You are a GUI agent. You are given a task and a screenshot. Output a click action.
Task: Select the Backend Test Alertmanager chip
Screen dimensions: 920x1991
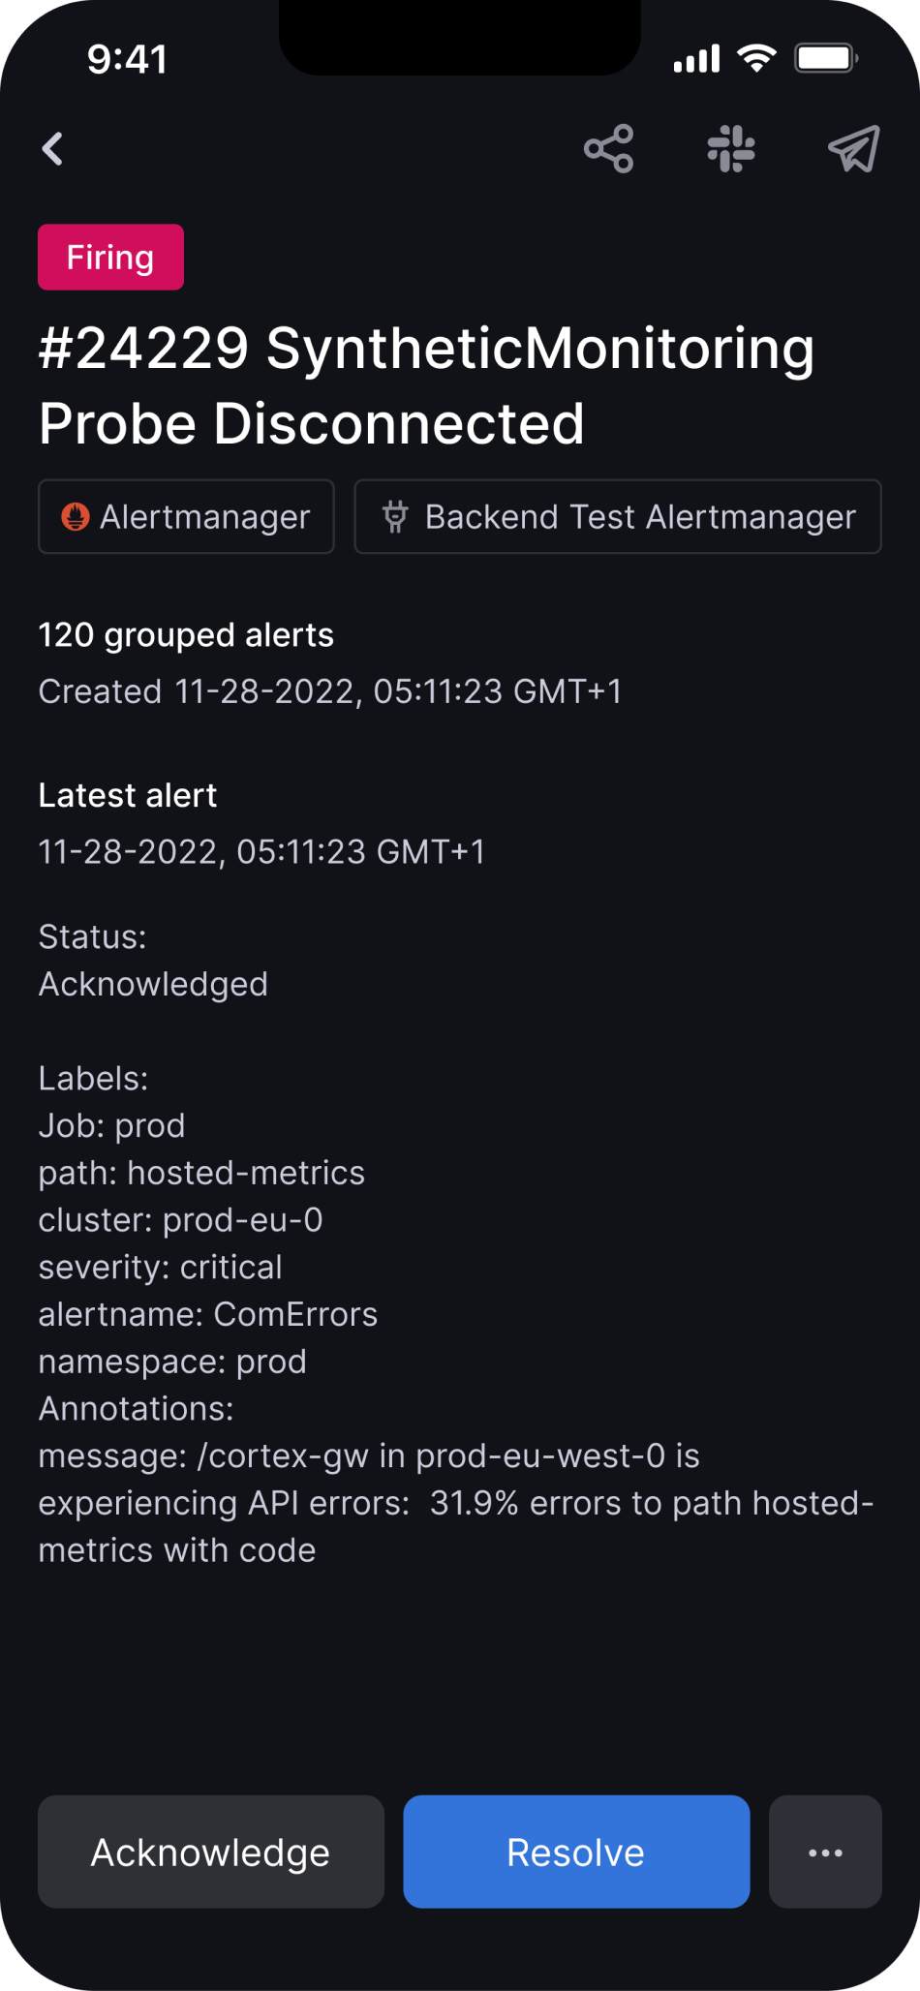click(x=618, y=517)
